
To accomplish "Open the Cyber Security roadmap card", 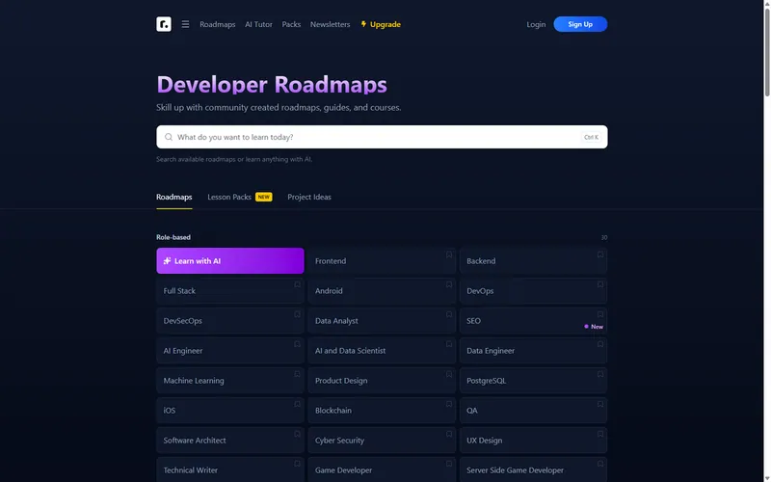I will (x=382, y=441).
